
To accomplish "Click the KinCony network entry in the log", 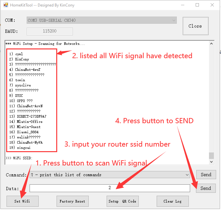I will (22, 59).
